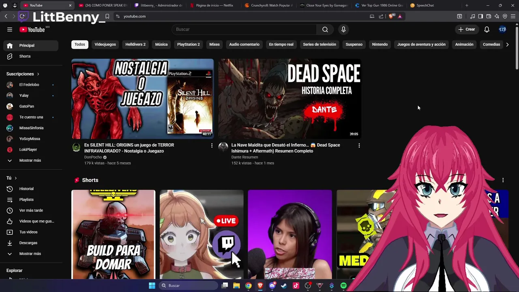Open the DonPocho channel link
Viewport: 519px width, 292px height.
[x=93, y=157]
